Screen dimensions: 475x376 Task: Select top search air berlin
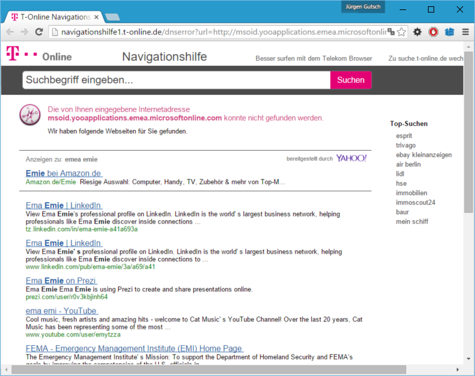coord(408,164)
